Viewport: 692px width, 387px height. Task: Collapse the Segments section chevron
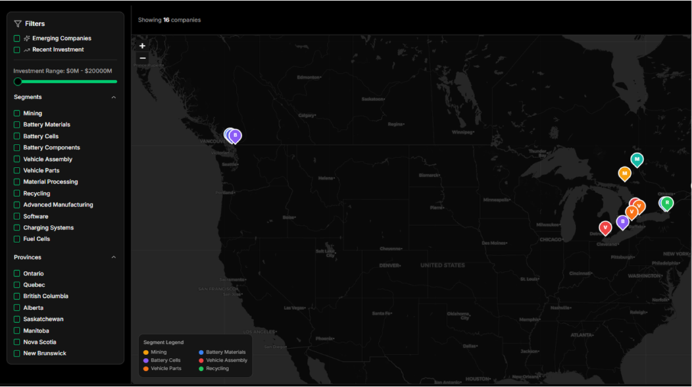point(114,97)
